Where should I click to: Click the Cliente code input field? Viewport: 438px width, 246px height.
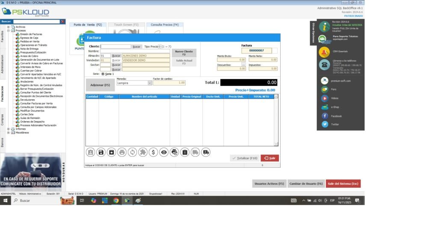coord(115,46)
